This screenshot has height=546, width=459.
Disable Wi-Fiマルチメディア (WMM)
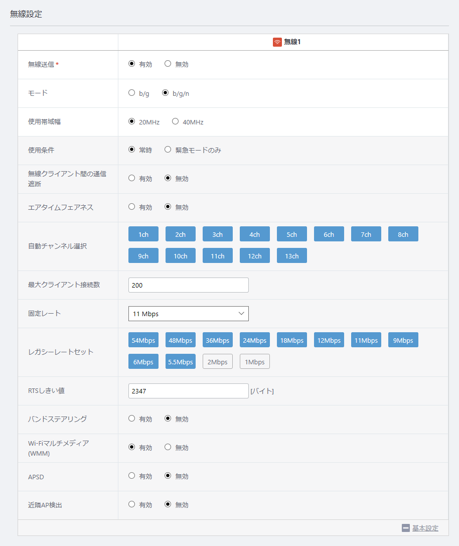tap(168, 447)
